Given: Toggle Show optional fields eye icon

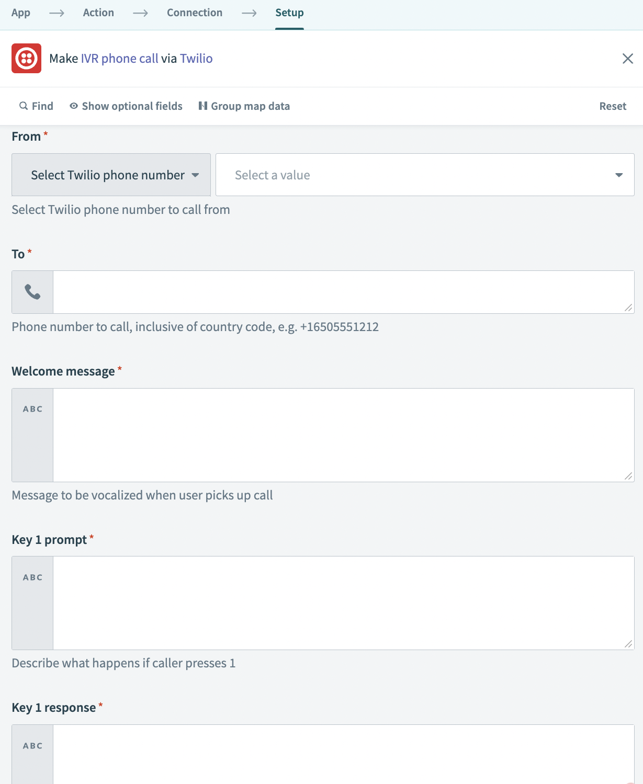Looking at the screenshot, I should point(74,106).
